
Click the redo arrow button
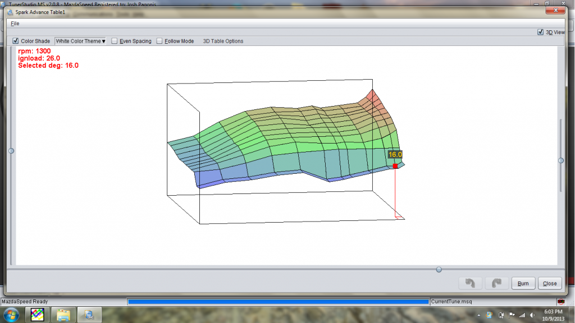pyautogui.click(x=497, y=283)
